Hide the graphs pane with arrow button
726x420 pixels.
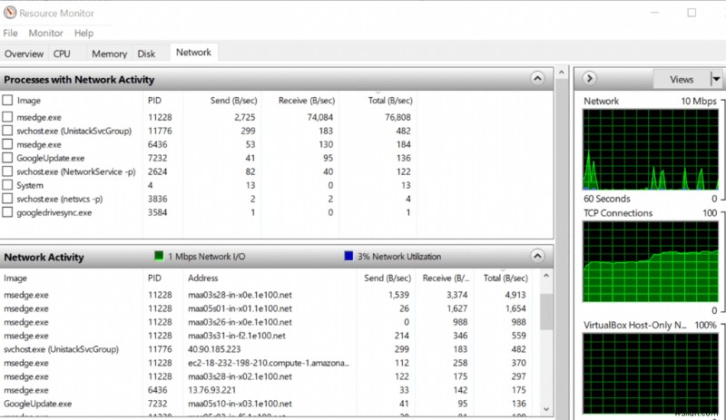(589, 78)
